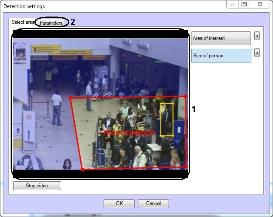Click bottom-right corner of yellow person box
273x217 pixels.
(173, 135)
